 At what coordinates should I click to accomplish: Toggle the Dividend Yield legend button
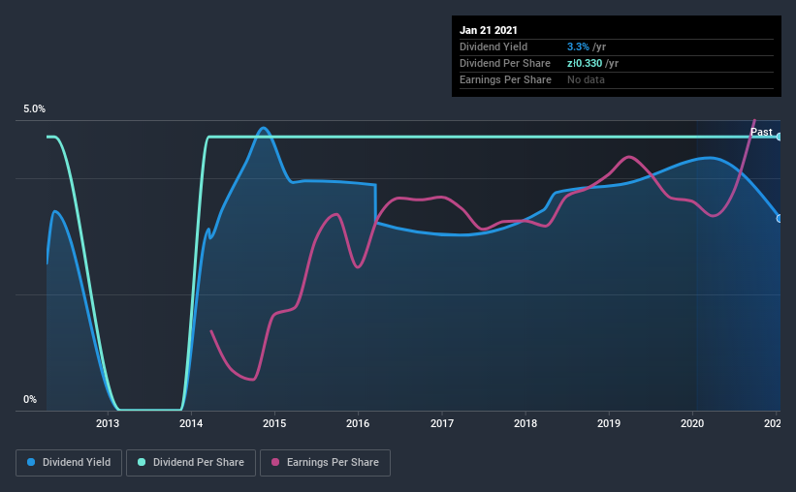pos(69,463)
